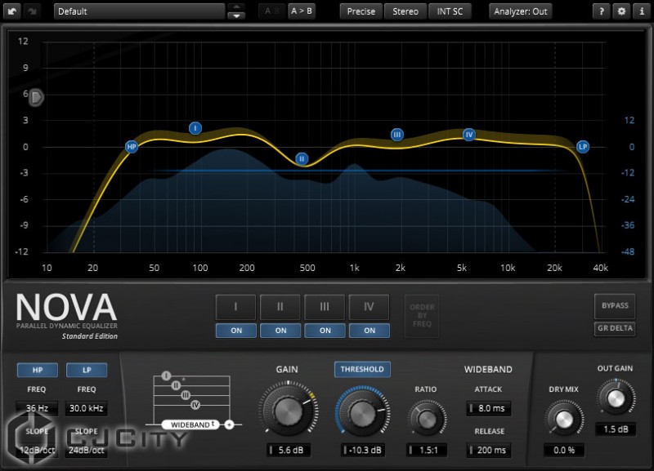This screenshot has height=471, width=654.
Task: Toggle the LP filter button
Action: click(x=87, y=370)
